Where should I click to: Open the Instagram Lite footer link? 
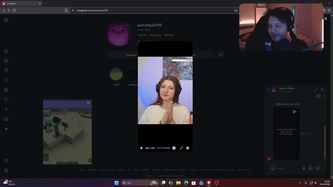click(170, 170)
